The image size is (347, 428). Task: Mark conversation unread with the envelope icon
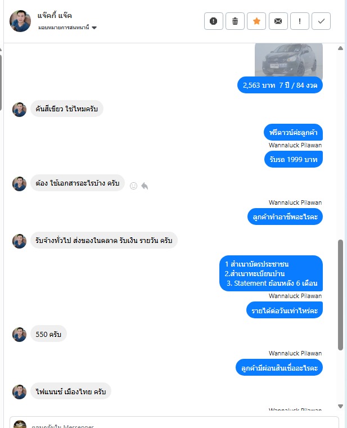click(278, 21)
